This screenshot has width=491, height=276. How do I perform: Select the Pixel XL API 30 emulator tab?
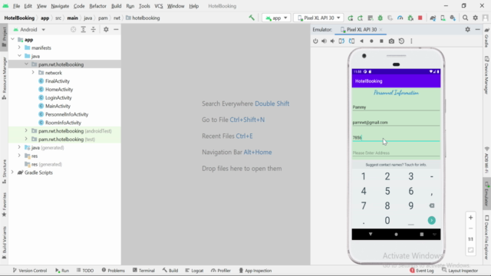click(x=361, y=29)
